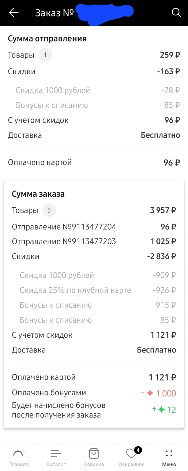Tap the red bonus star icon

tap(150, 393)
